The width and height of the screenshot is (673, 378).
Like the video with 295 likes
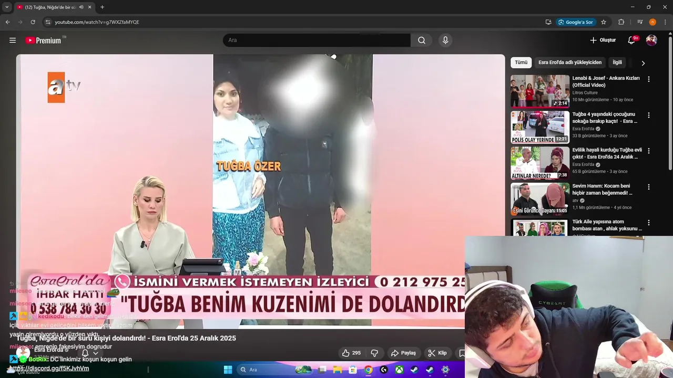point(351,353)
